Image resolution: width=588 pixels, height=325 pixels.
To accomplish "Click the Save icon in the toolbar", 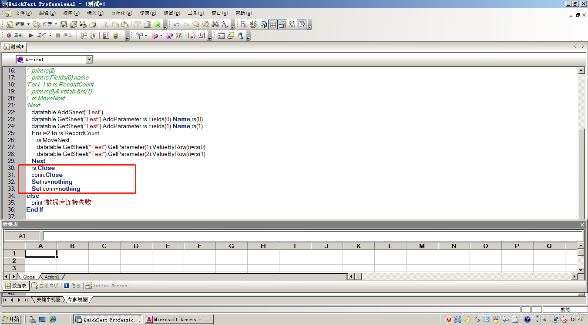I will coord(64,24).
